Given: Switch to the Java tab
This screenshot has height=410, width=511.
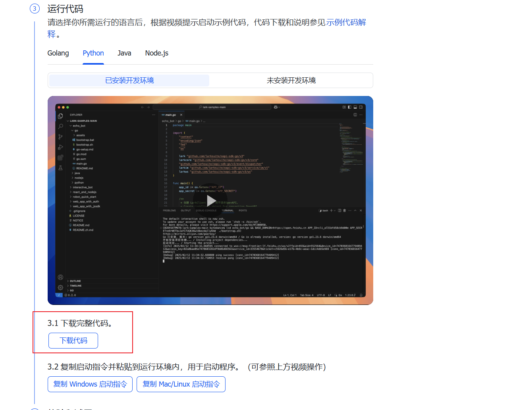Looking at the screenshot, I should 124,53.
